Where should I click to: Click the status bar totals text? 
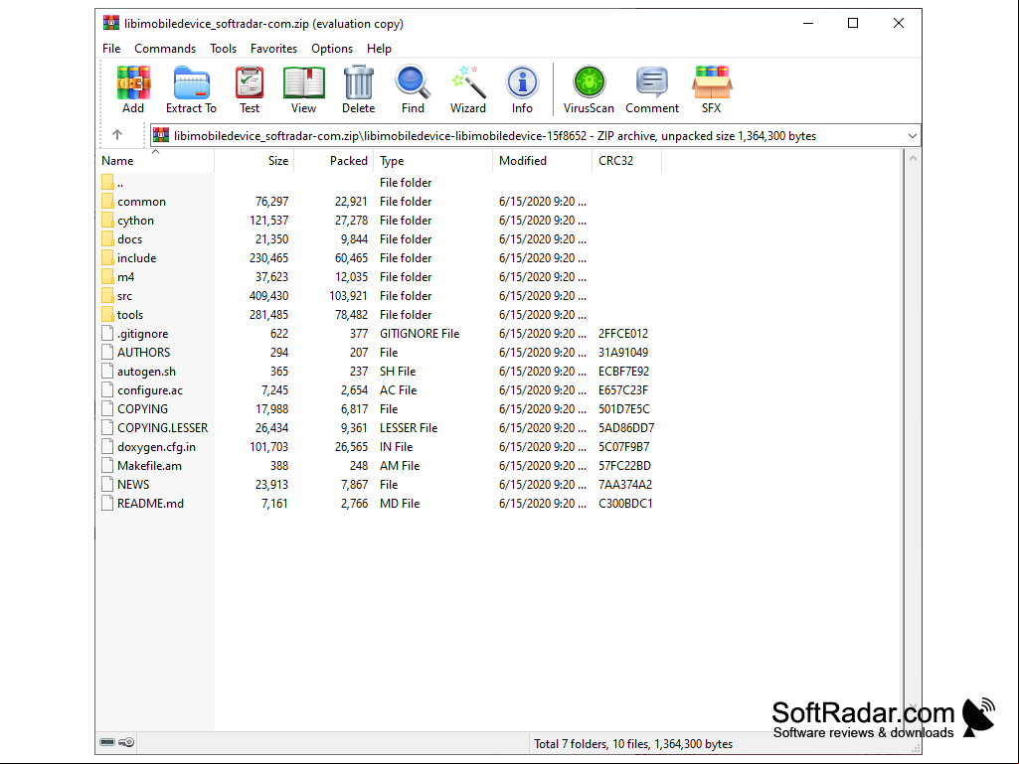click(633, 744)
